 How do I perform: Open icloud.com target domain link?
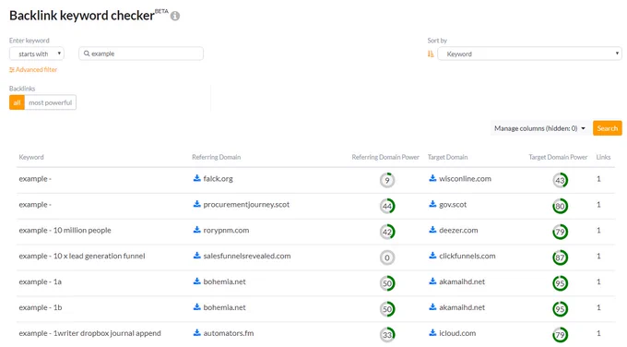point(457,333)
